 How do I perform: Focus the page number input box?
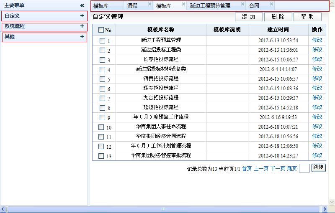point(304,168)
